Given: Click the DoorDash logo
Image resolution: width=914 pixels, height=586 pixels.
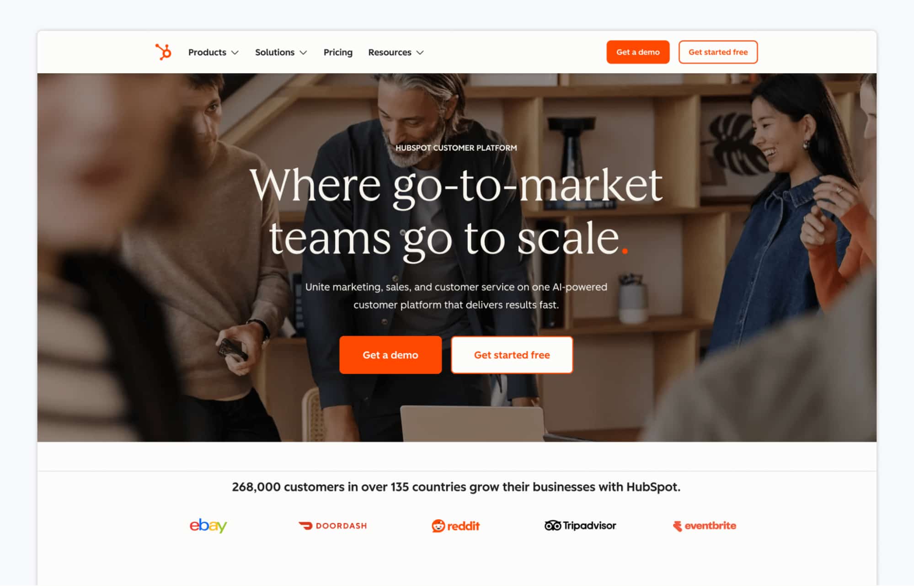Looking at the screenshot, I should coord(332,526).
